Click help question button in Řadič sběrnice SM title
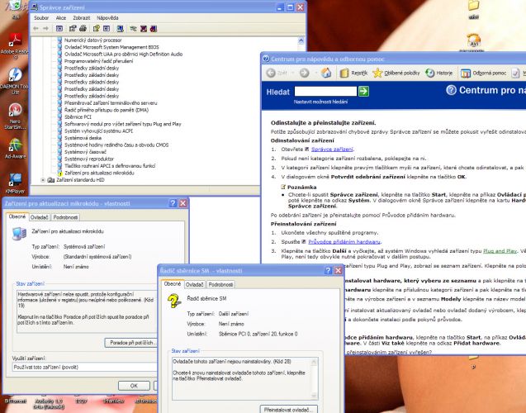This screenshot has width=526, height=413. click(328, 270)
